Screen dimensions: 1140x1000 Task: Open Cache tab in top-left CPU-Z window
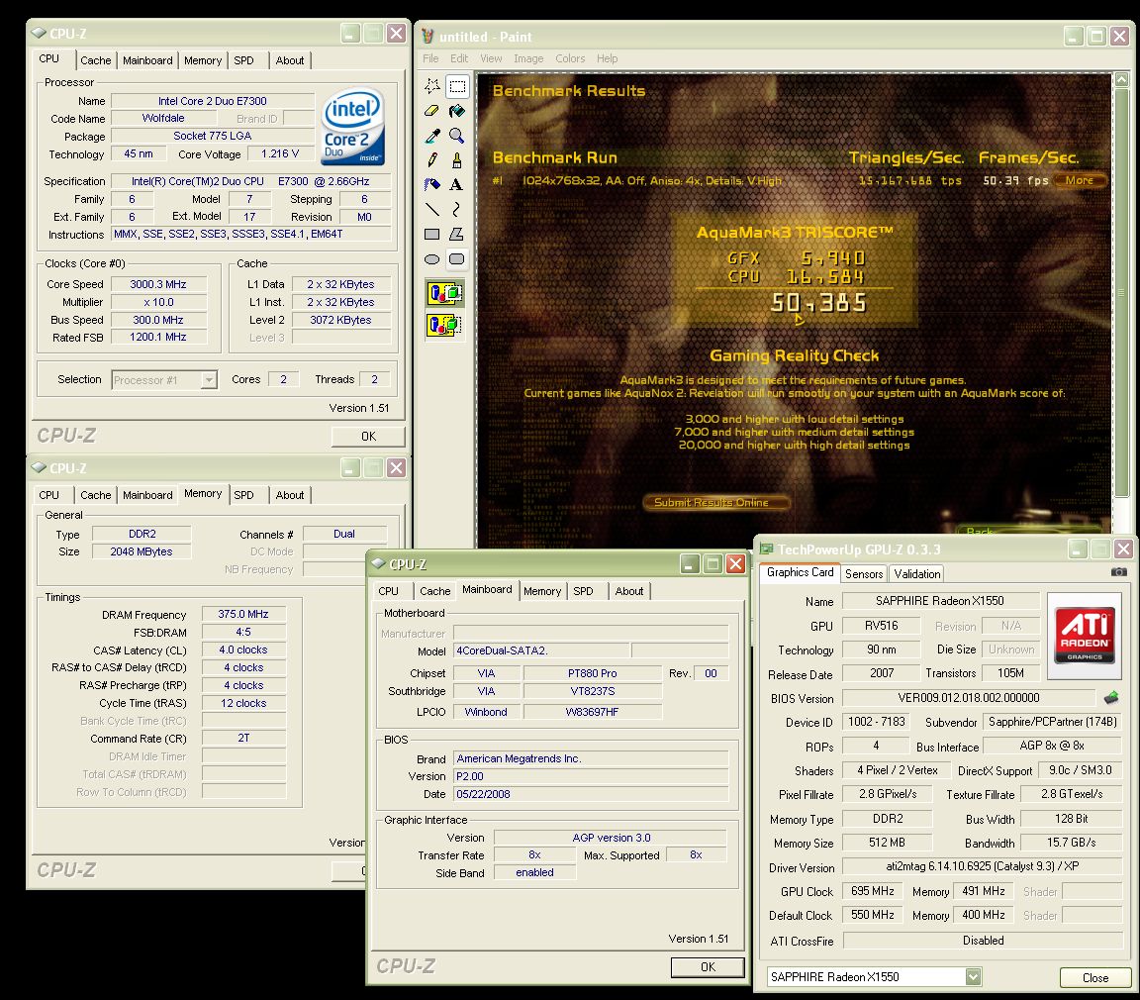[96, 60]
